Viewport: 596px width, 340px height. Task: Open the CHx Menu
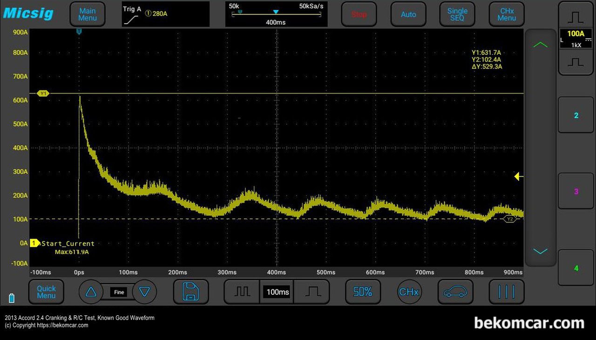click(507, 14)
